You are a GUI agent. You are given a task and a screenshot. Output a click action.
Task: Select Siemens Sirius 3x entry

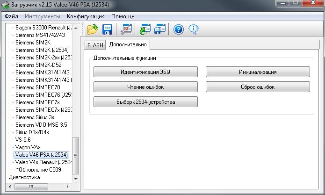click(35, 117)
